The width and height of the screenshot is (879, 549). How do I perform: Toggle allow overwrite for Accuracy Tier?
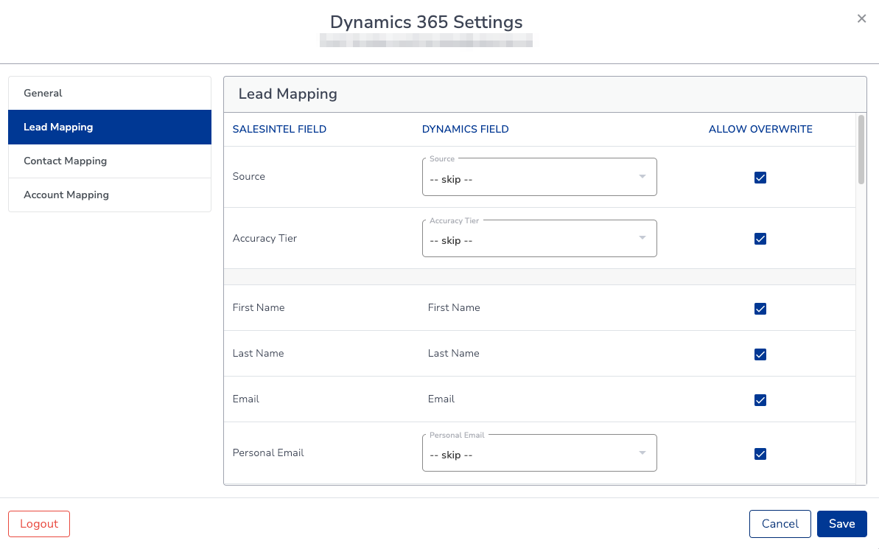point(760,239)
